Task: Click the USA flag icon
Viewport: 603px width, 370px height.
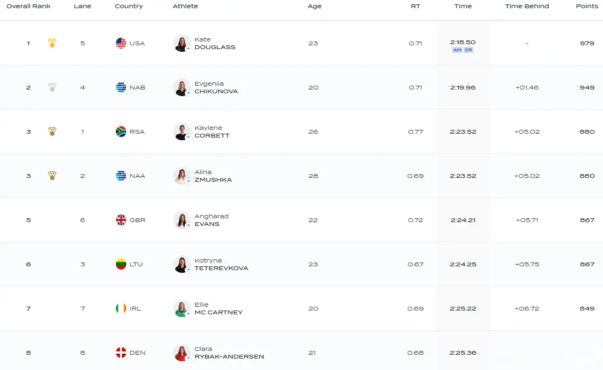Action: (x=121, y=43)
